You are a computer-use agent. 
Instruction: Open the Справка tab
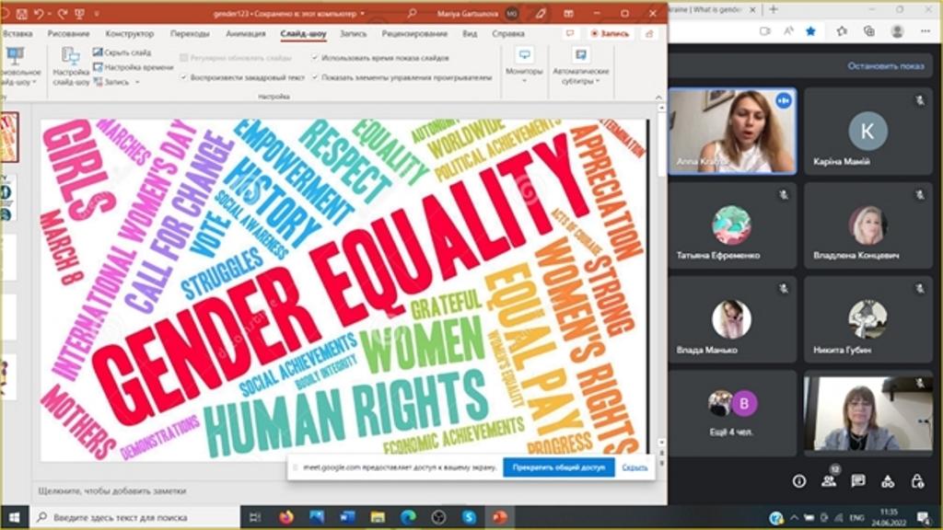pos(508,34)
